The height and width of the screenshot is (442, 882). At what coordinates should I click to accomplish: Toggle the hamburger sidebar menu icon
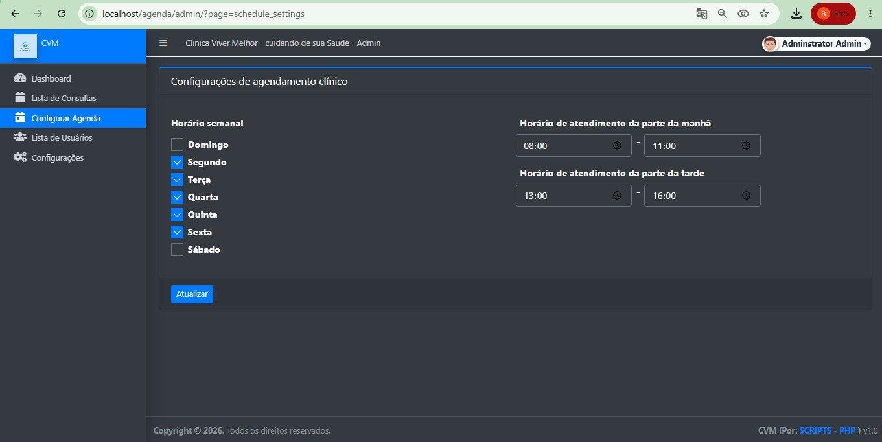tap(163, 43)
